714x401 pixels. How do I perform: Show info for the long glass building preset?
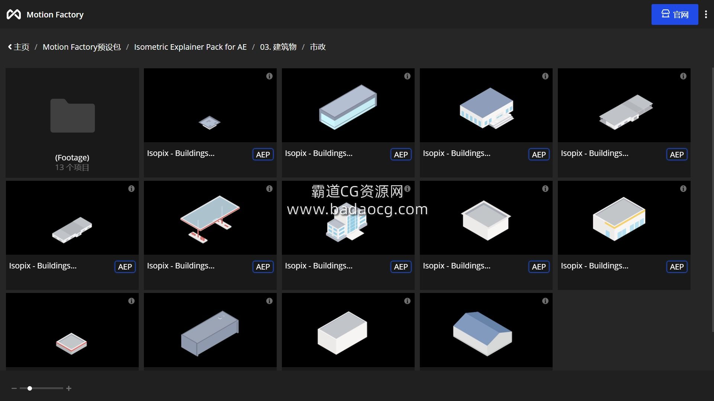coord(407,76)
